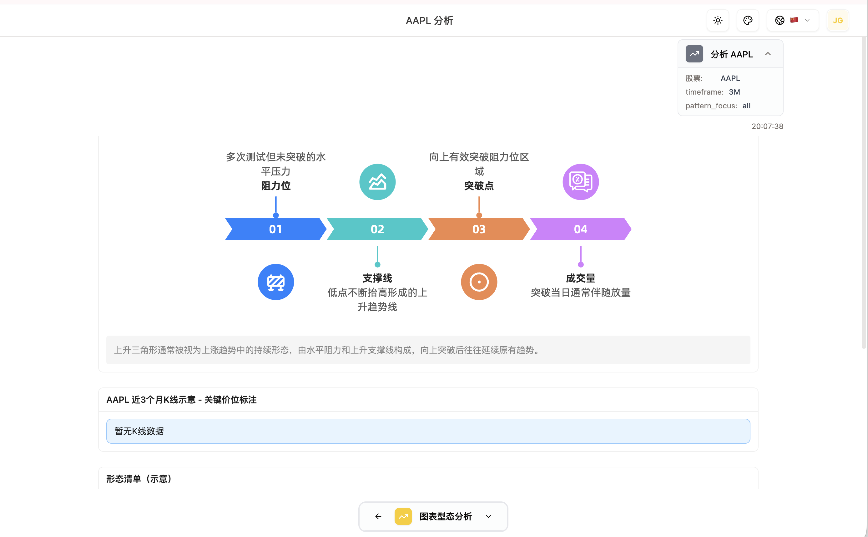Click the 股票 AAPL value
The height and width of the screenshot is (537, 868).
tap(730, 78)
